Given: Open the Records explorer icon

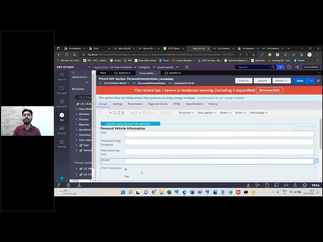Looking at the screenshot, I should pyautogui.click(x=62, y=130).
